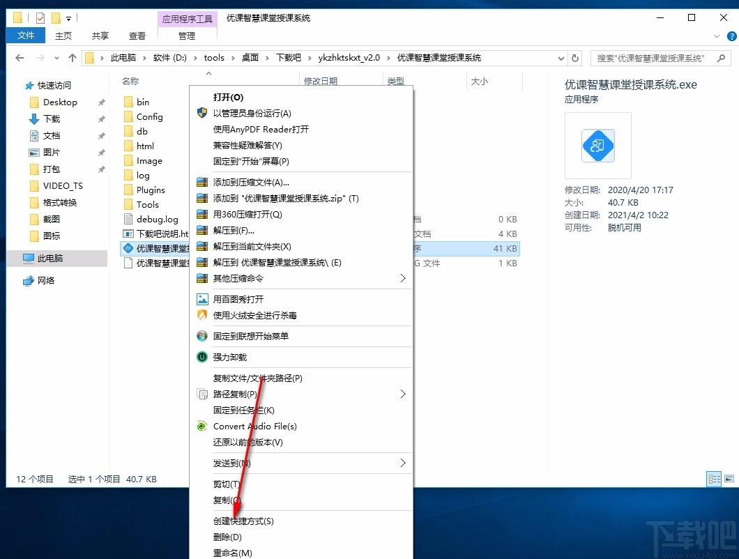Expand the ribbon chevron near help icon
Image resolution: width=739 pixels, height=559 pixels.
click(x=717, y=36)
